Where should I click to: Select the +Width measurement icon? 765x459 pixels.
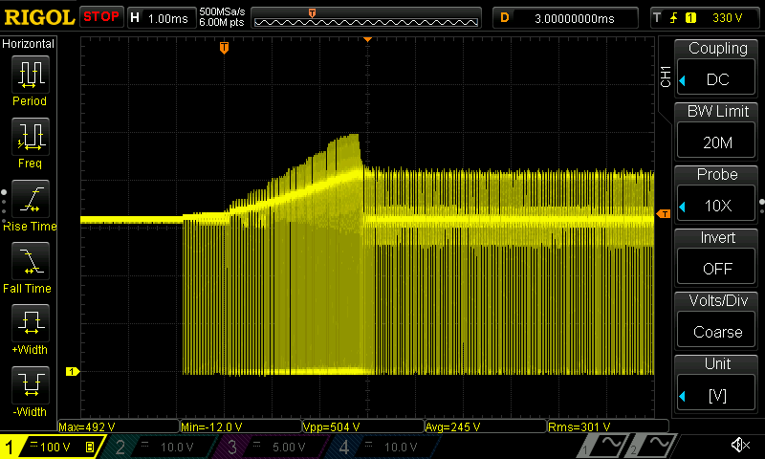(31, 322)
